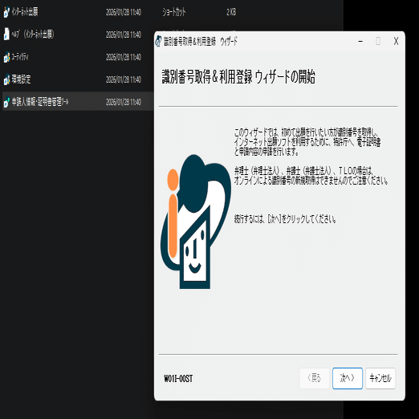The width and height of the screenshot is (419, 419).
Task: Click the wizard mascot illustration
Action: coord(196,222)
